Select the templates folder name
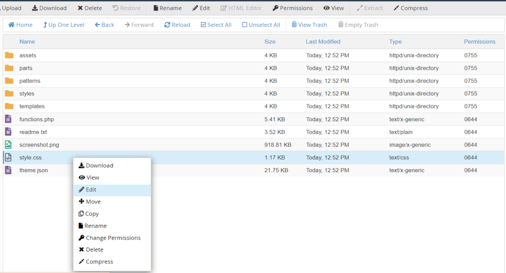Screen dimensions: 506x273 32,106
